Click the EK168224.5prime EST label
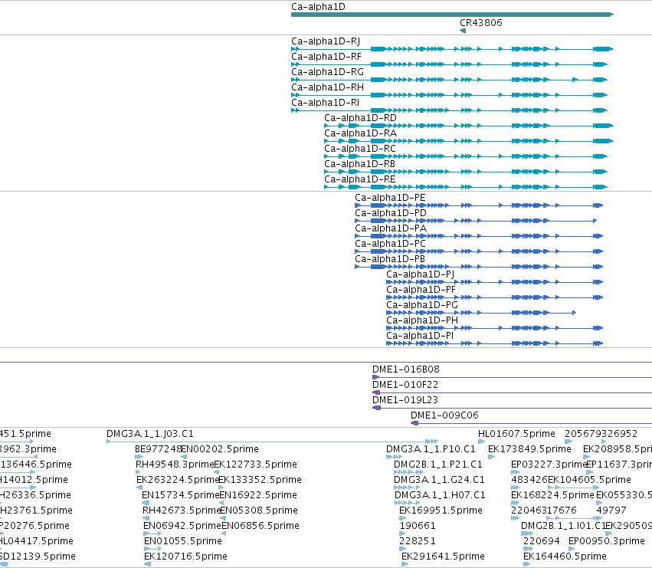 pyautogui.click(x=552, y=496)
